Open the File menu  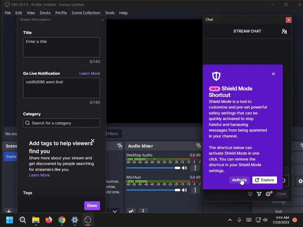tap(8, 13)
